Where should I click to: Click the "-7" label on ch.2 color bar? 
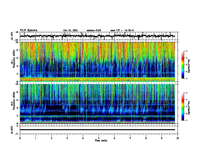coord(186,121)
